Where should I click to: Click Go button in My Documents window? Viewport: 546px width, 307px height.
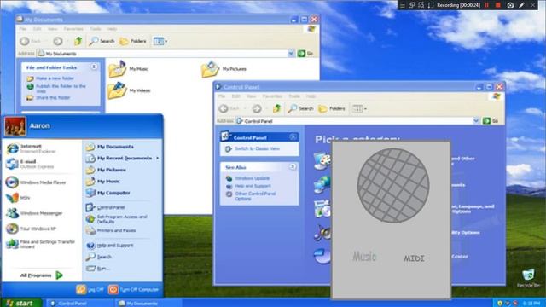(x=305, y=54)
